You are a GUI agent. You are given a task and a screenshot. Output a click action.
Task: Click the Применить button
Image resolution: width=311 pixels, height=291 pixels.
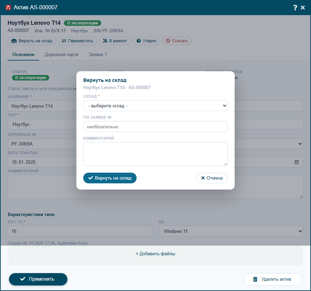tap(38, 279)
